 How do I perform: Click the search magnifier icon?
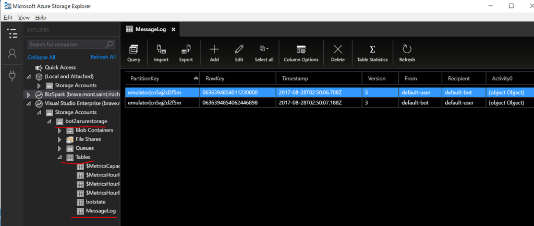[110, 44]
